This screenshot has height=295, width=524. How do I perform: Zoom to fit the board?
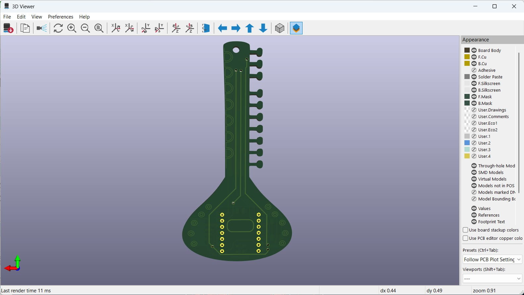pyautogui.click(x=99, y=28)
